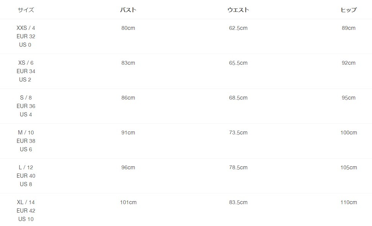Click the ヒップ column header

coord(349,10)
